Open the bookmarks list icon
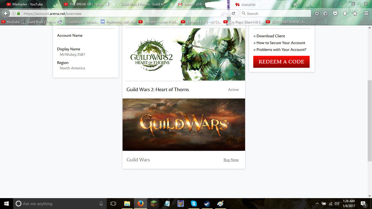The image size is (372, 209). [x=326, y=14]
